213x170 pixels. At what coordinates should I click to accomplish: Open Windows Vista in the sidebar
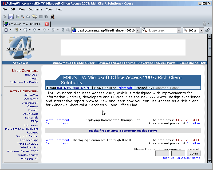point(28,155)
